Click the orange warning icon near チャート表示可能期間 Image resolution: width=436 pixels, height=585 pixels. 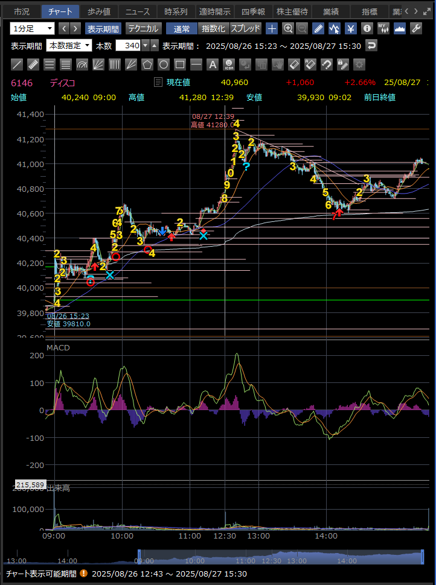(x=84, y=573)
